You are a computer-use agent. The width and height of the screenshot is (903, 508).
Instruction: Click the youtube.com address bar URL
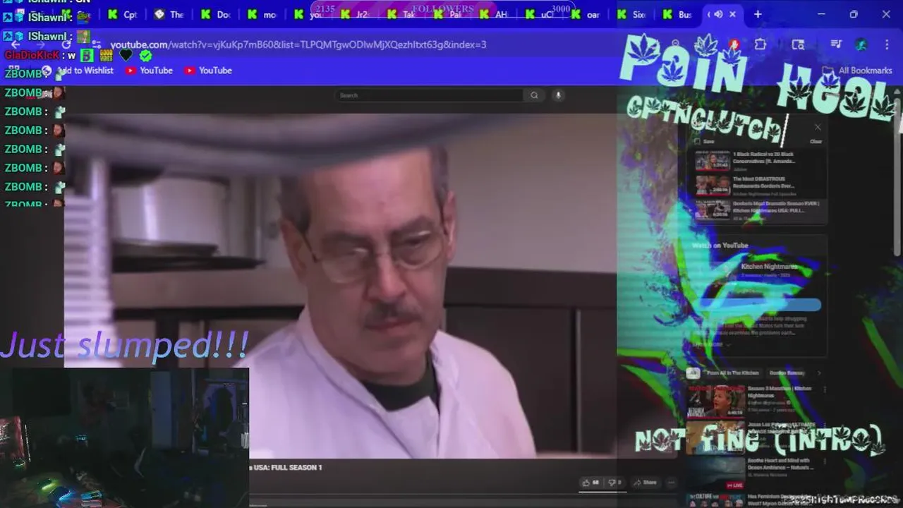[298, 44]
